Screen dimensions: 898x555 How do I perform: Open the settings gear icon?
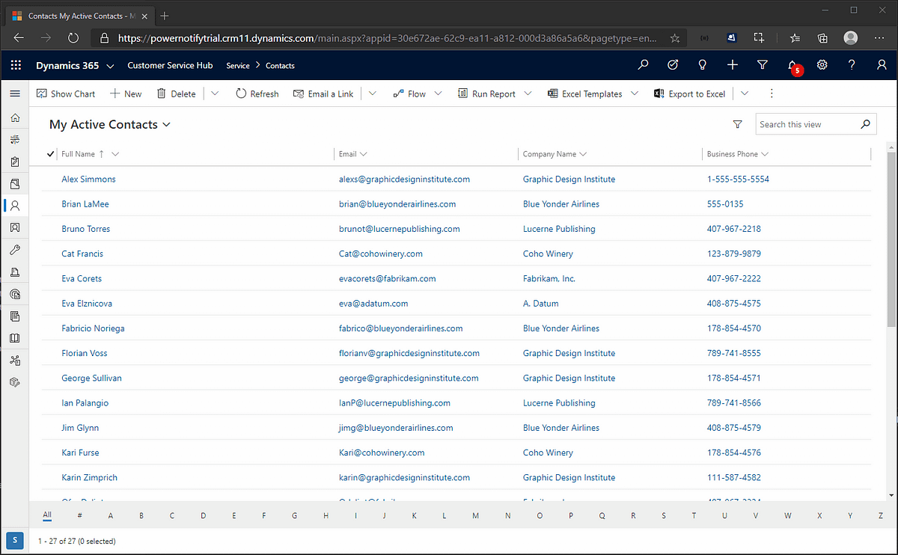pos(822,65)
